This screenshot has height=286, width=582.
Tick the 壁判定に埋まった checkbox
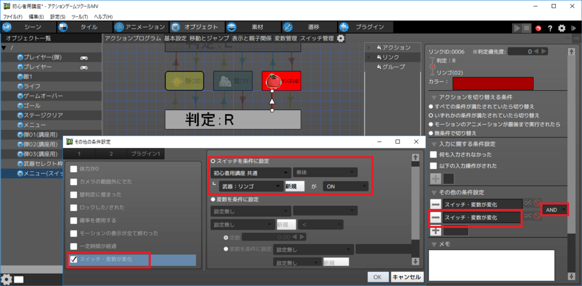tap(73, 195)
